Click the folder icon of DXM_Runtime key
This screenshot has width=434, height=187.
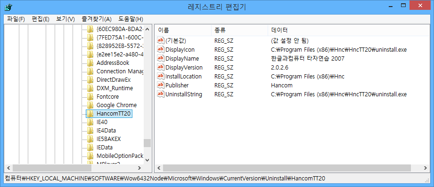(90, 88)
